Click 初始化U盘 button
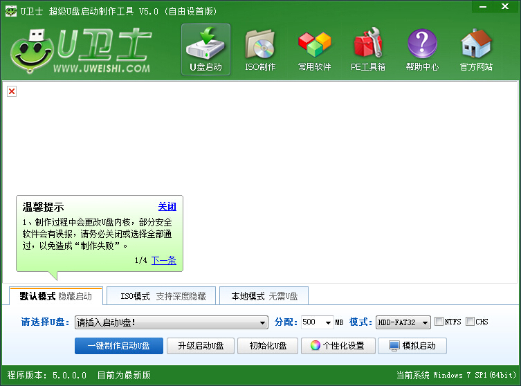 268,346
